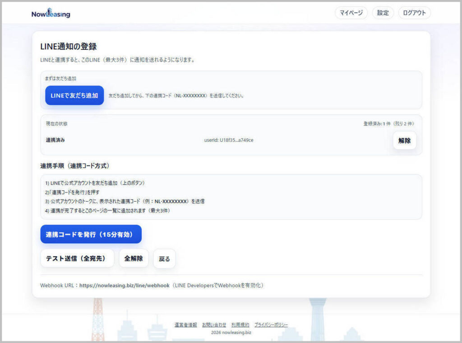Click the NowLeasing logo

(50, 13)
